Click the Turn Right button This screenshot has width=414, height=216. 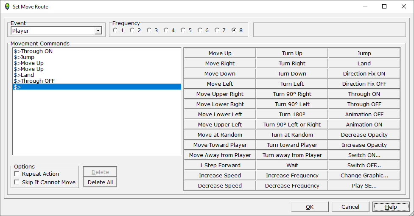click(x=292, y=63)
